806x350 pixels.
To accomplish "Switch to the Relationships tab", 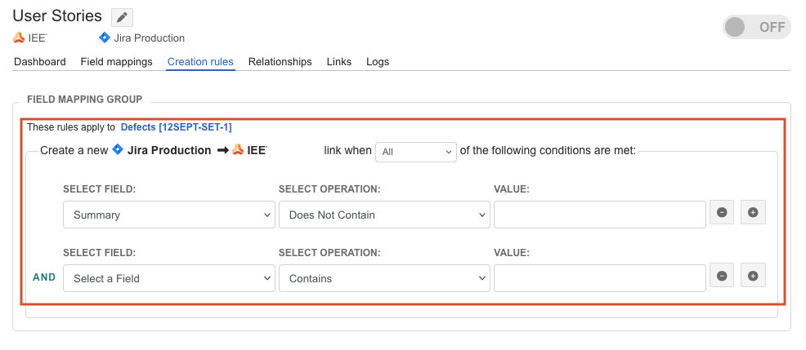I will click(x=280, y=61).
